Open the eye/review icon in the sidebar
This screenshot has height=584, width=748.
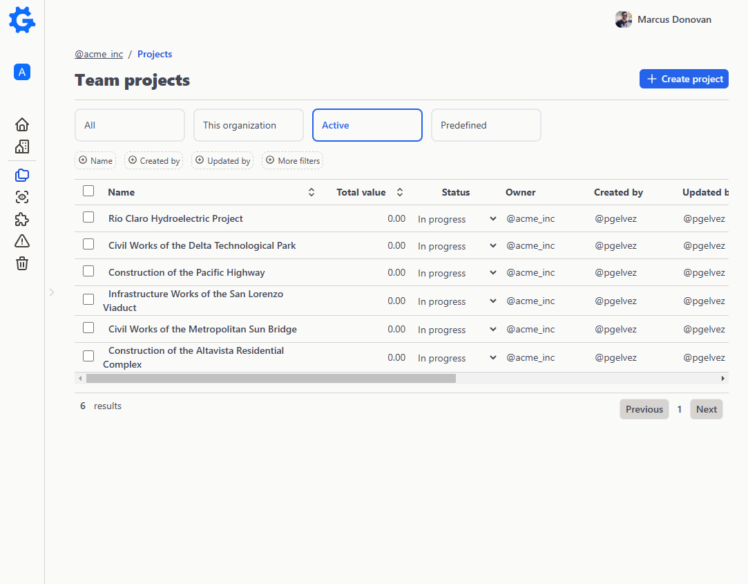coord(21,197)
